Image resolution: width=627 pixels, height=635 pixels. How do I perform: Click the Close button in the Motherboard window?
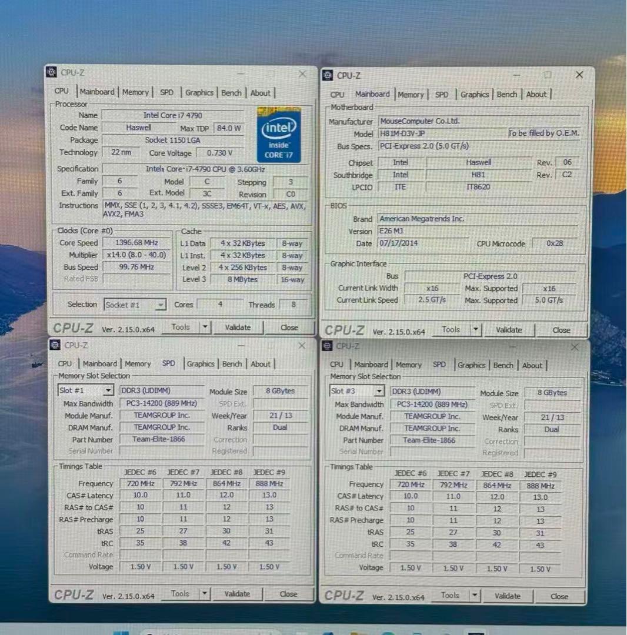click(x=561, y=330)
